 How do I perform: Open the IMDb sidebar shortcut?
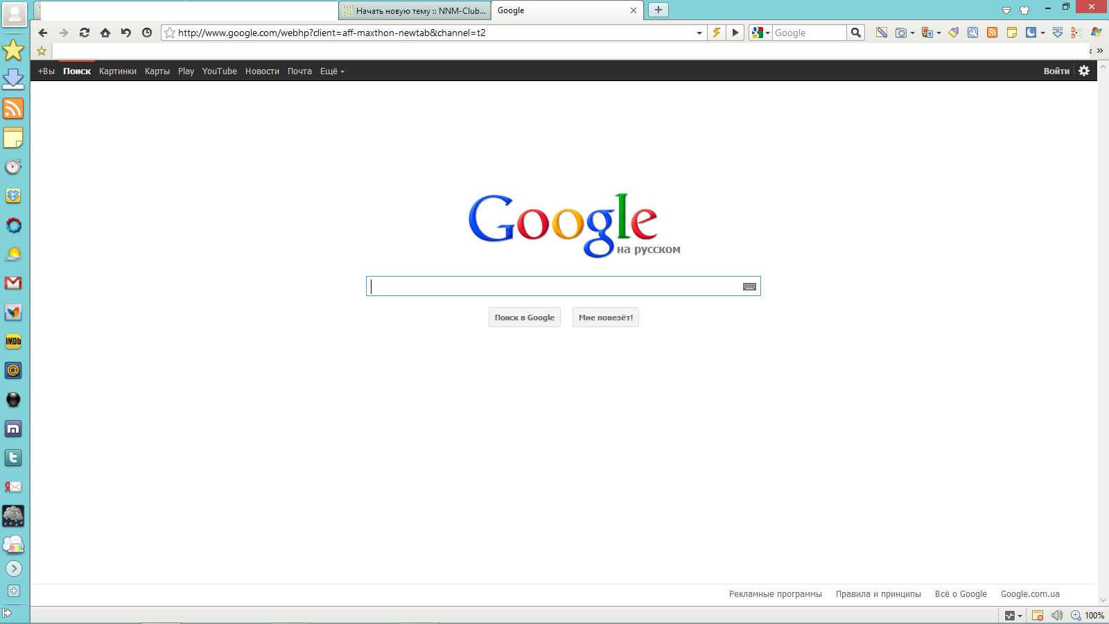pyautogui.click(x=13, y=341)
